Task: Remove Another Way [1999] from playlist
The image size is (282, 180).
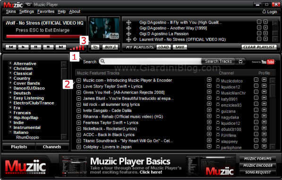Action: click(x=265, y=27)
